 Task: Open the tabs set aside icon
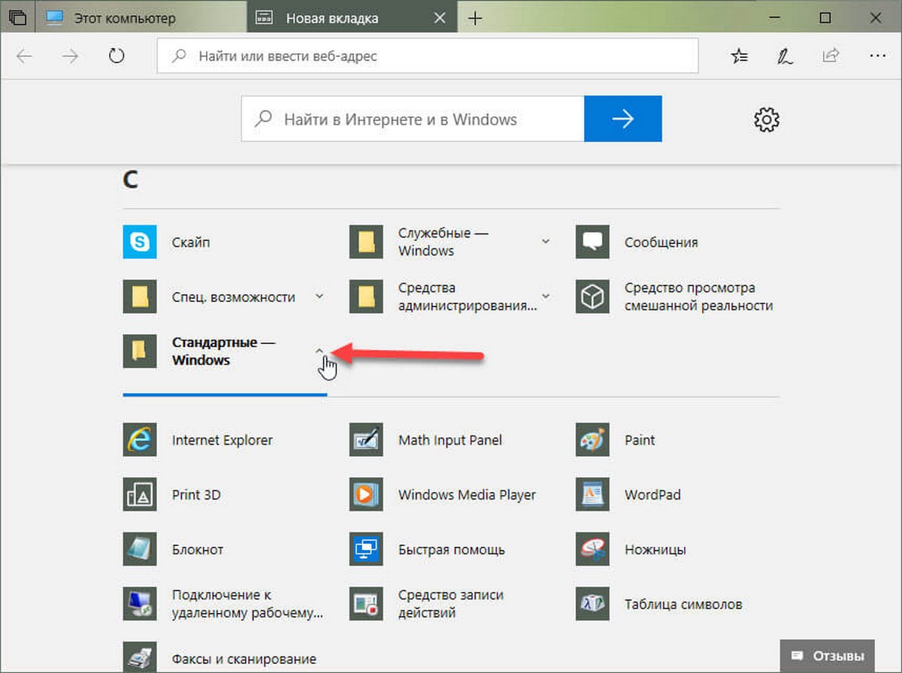pyautogui.click(x=17, y=17)
